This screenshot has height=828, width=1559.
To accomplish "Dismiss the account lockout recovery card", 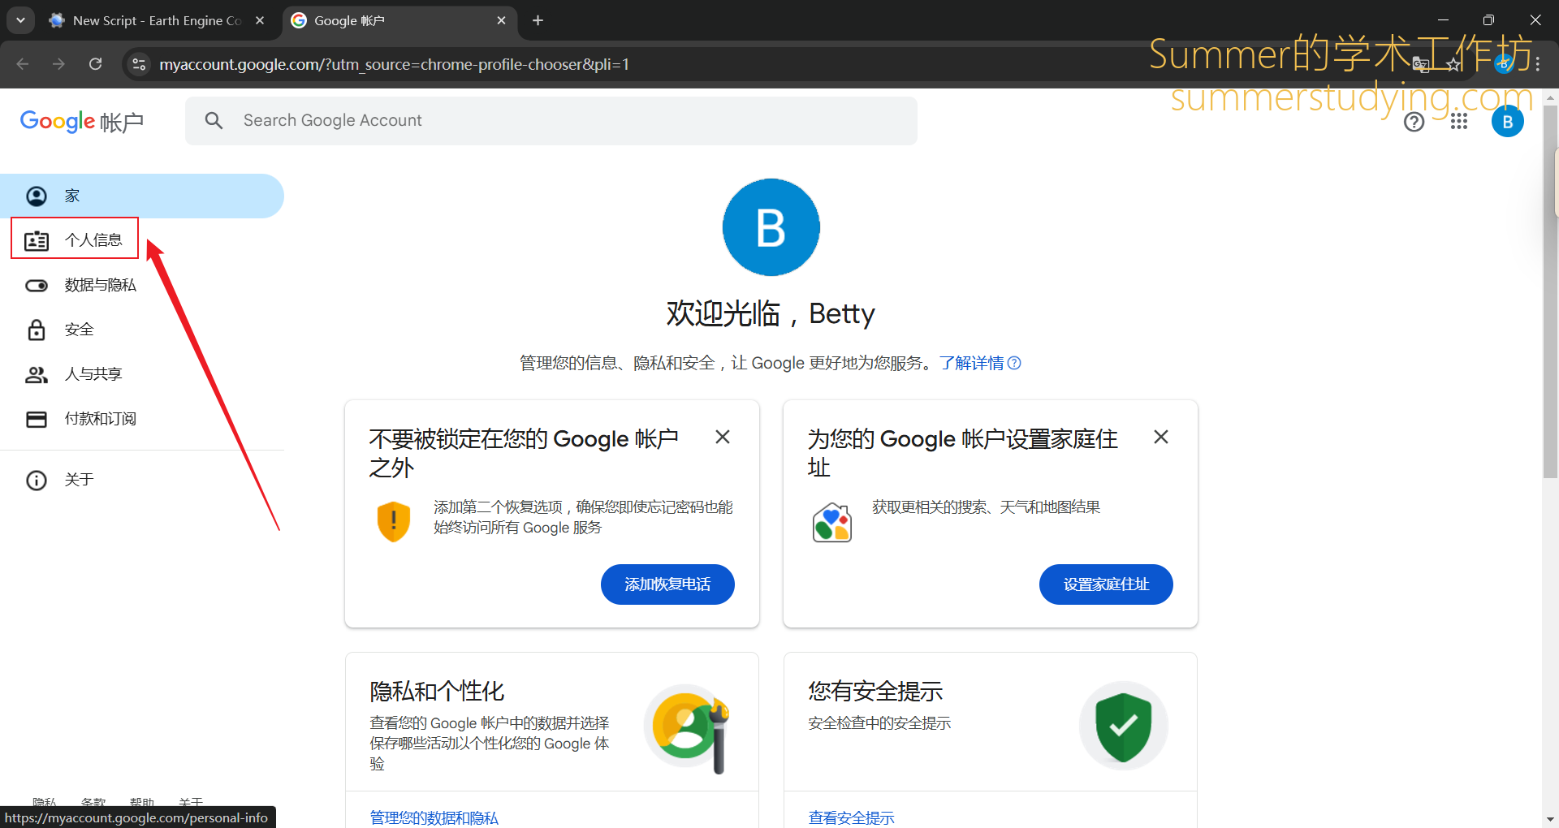I will (x=723, y=437).
